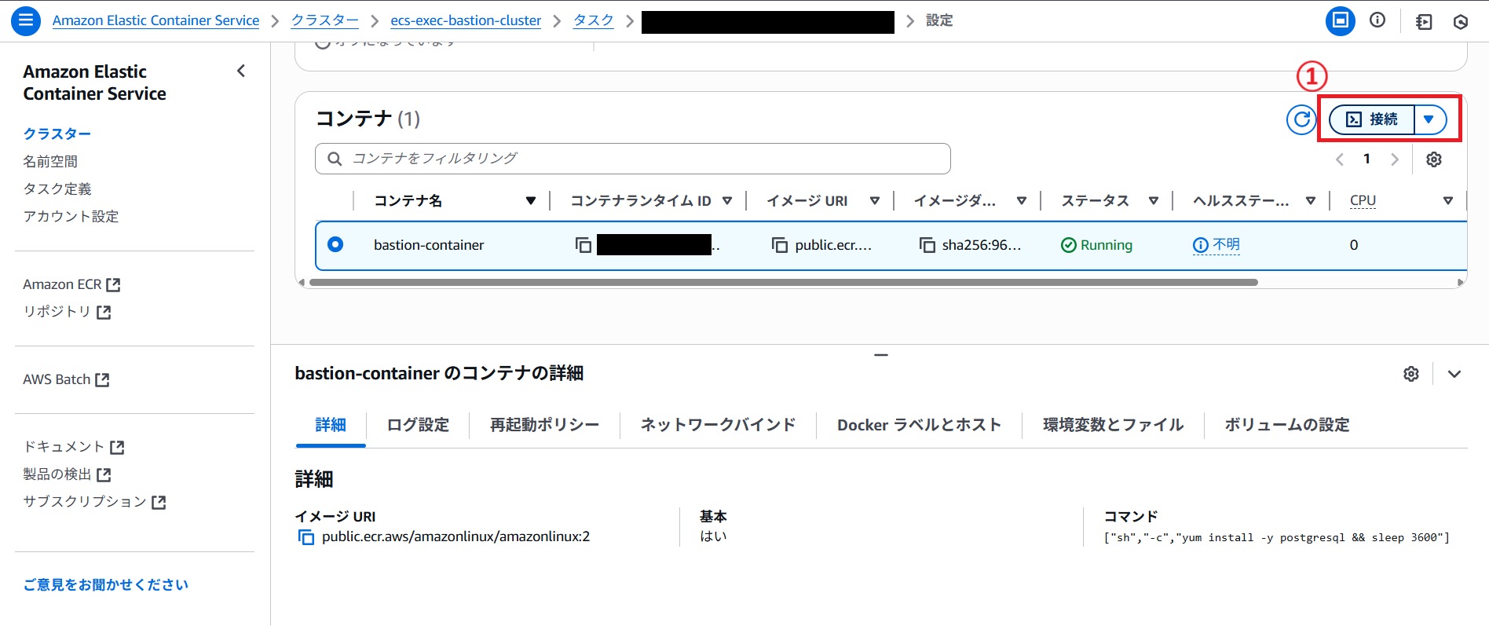The width and height of the screenshot is (1489, 626).
Task: Click the split panel resize handle
Action: pyautogui.click(x=880, y=355)
